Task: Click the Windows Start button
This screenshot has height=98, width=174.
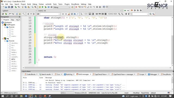Action: 2,96
